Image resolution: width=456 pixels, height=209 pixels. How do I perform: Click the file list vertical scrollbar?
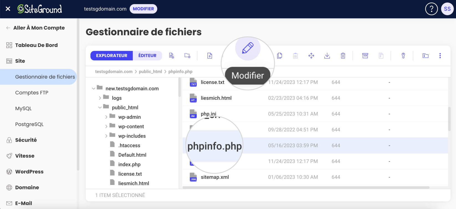(x=449, y=119)
